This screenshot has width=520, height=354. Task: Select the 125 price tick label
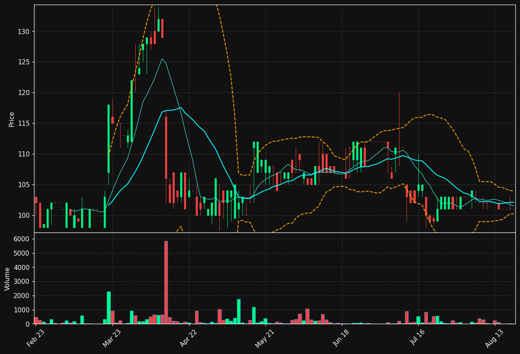tap(24, 62)
